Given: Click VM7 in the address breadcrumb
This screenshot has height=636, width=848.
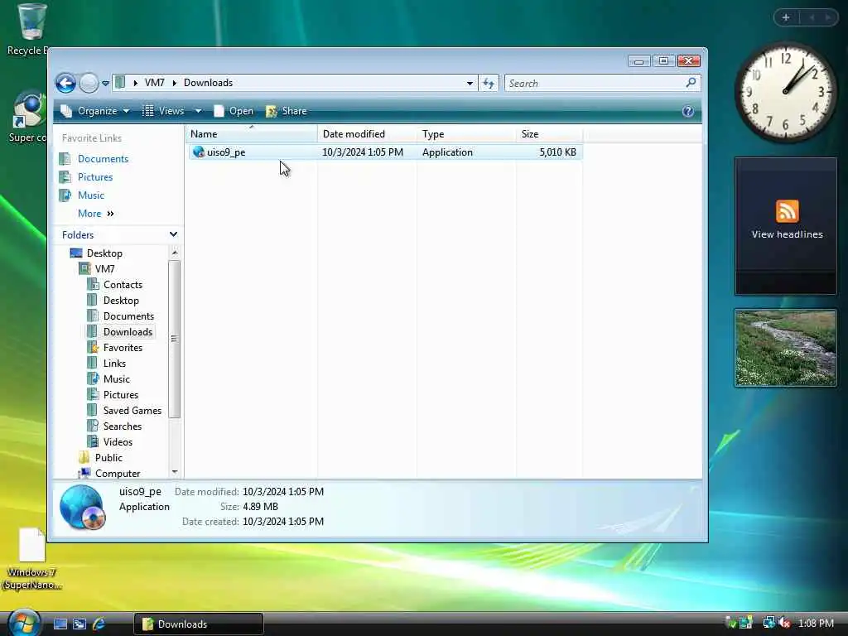Looking at the screenshot, I should coord(155,83).
